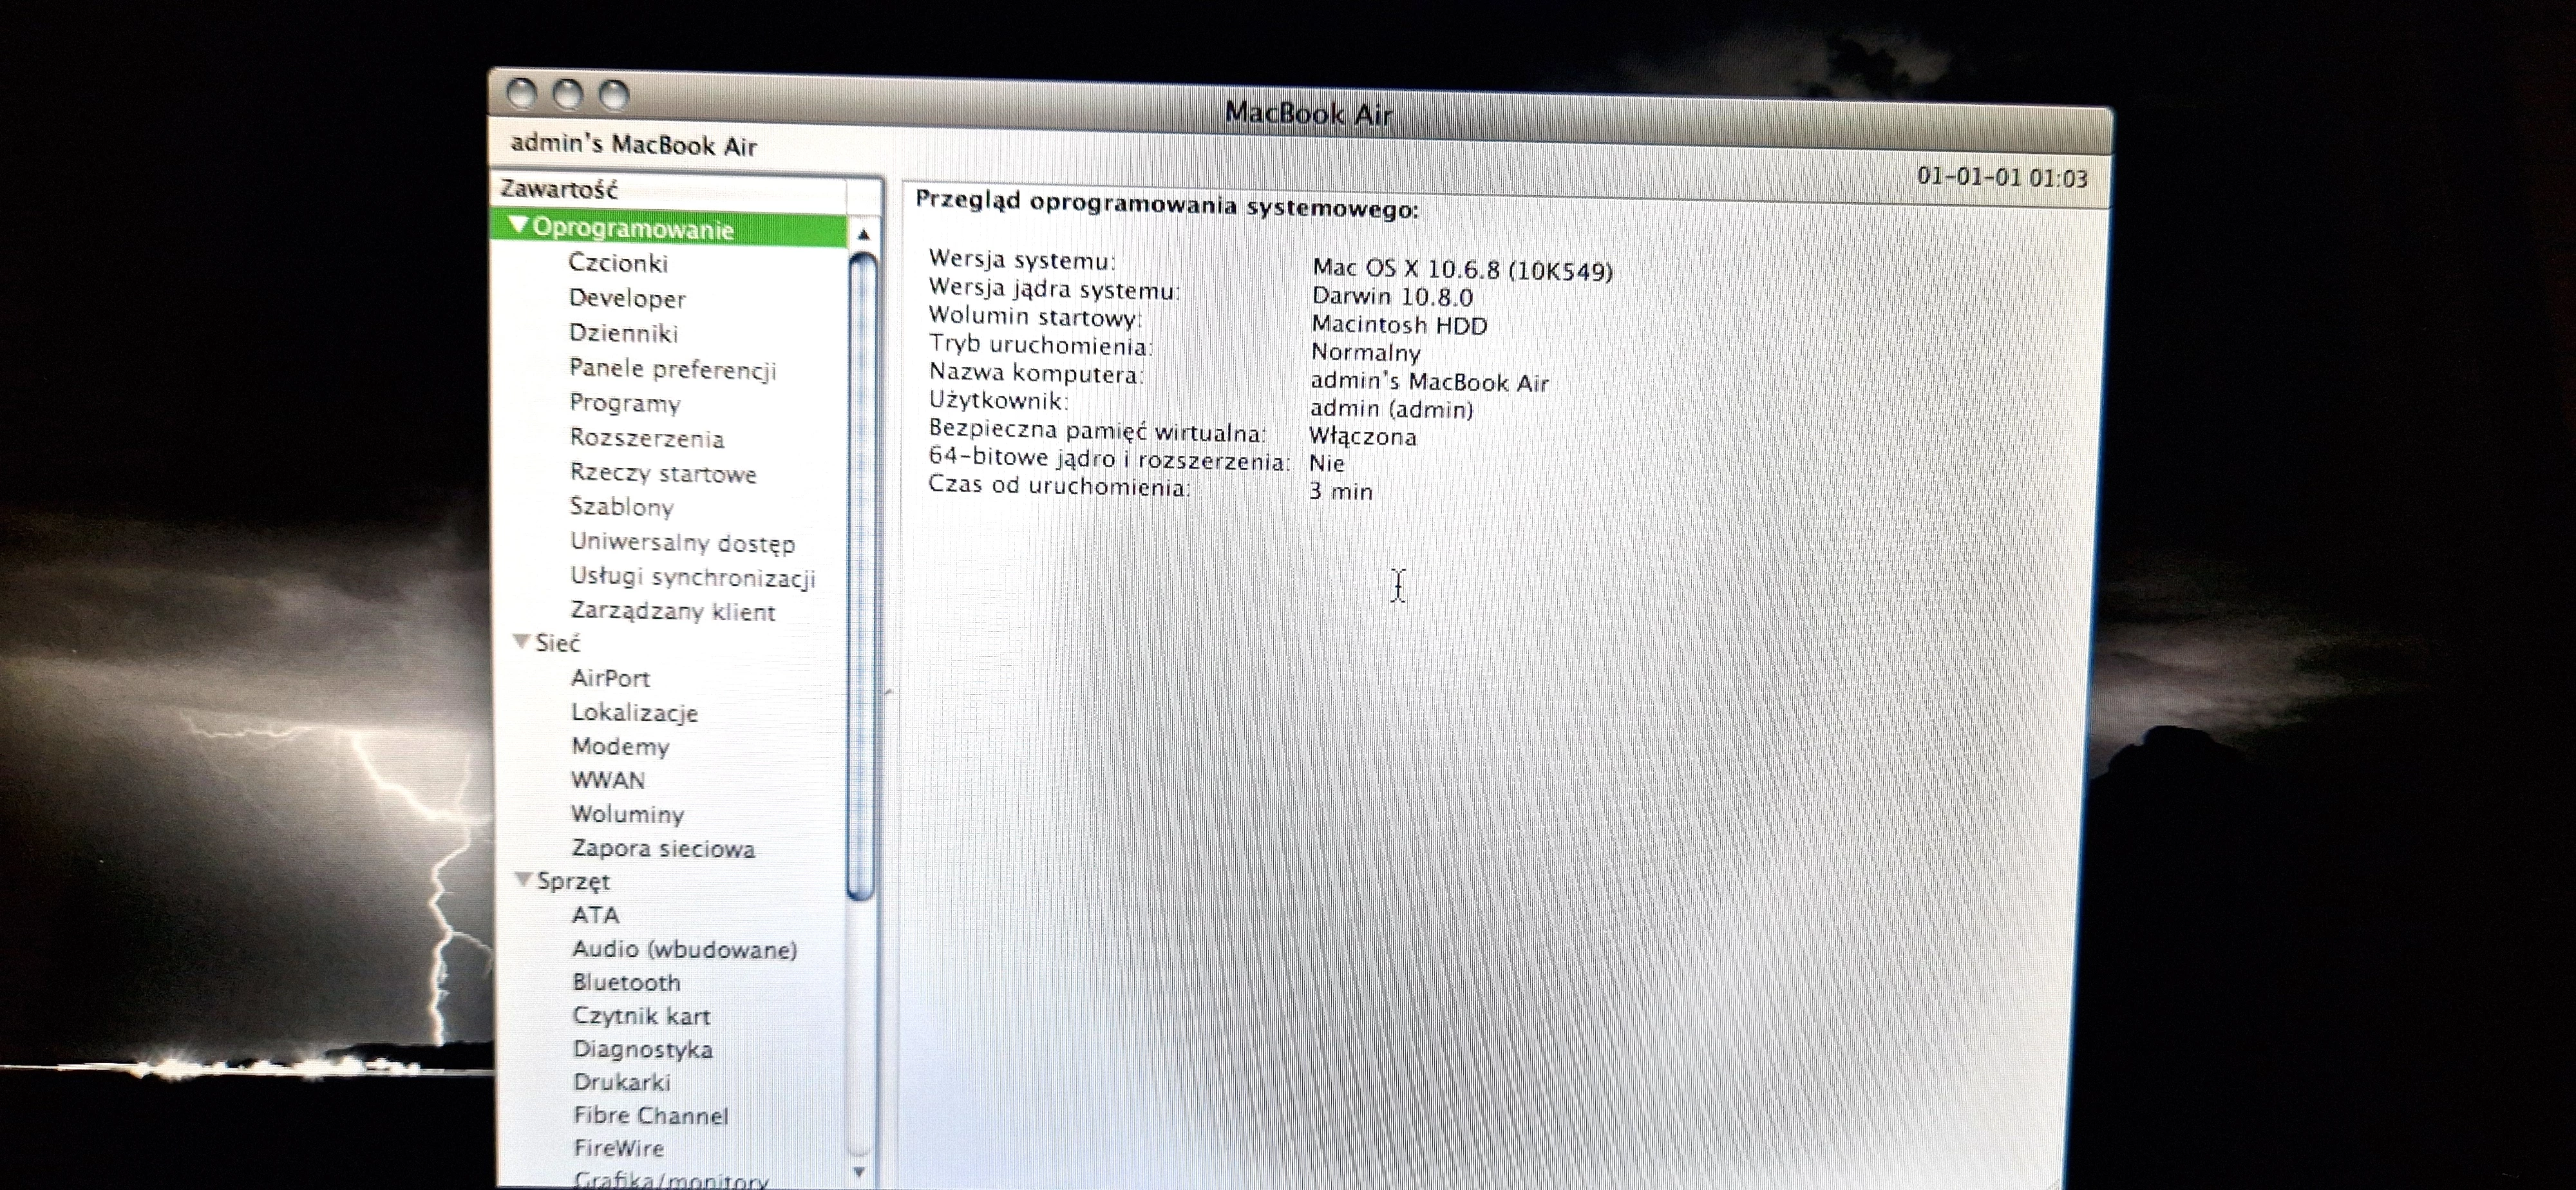Click the 01-01-01 01:03 timestamp
Screen dimensions: 2576x1190
2002,178
